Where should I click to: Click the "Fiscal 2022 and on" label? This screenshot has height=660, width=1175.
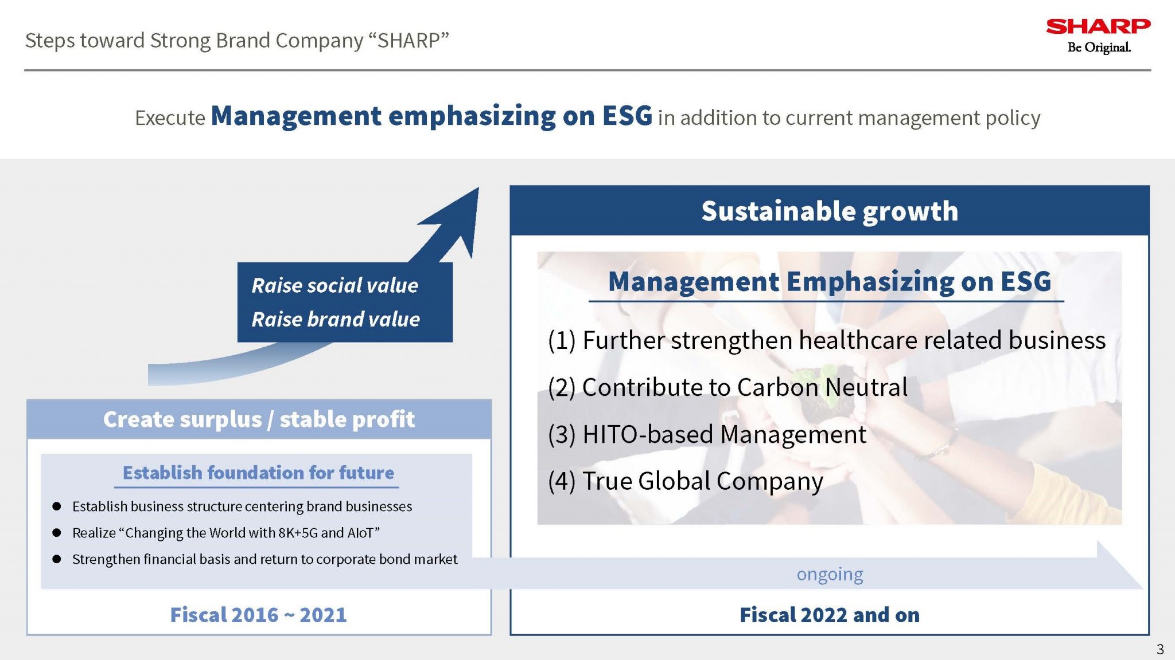click(x=829, y=615)
